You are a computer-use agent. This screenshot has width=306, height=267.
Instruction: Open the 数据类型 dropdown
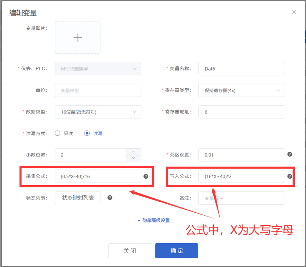[x=98, y=112]
